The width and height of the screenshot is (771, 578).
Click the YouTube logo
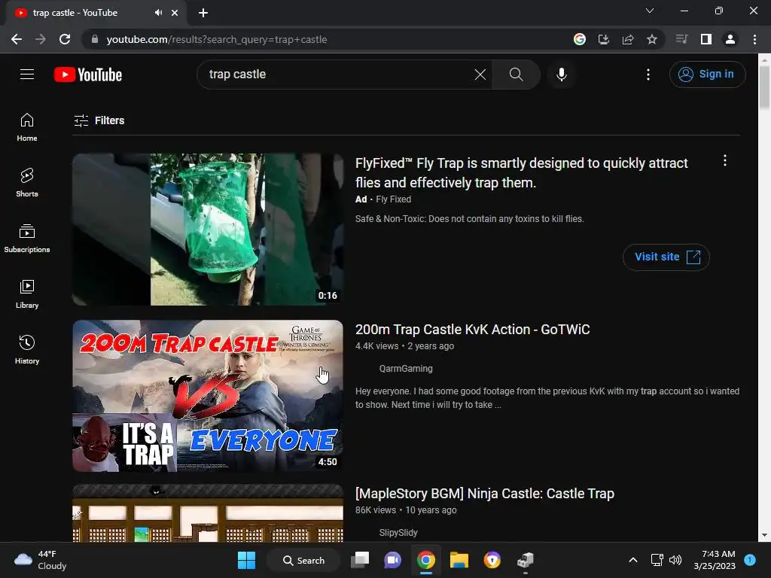pos(88,75)
